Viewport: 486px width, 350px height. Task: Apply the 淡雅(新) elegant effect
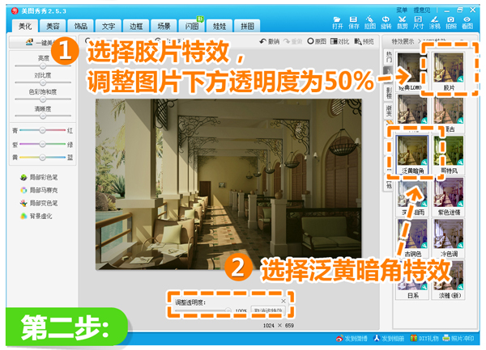click(x=449, y=279)
